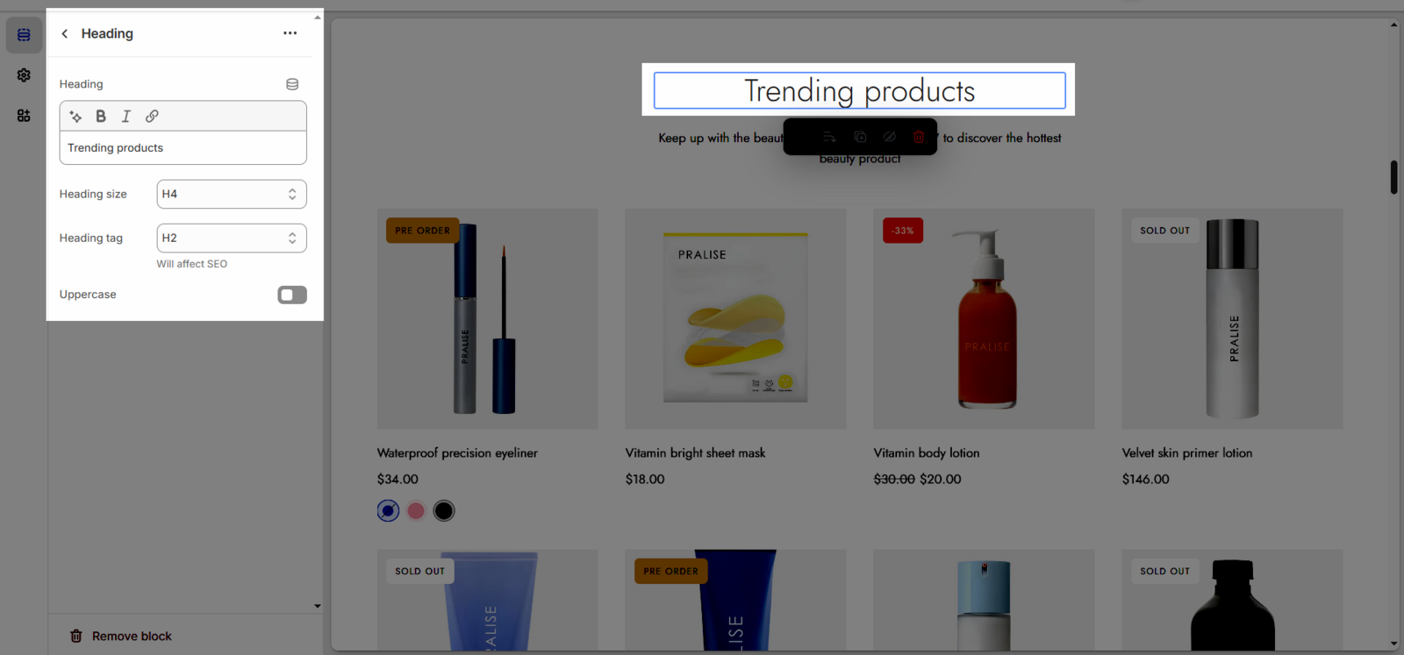Select the pink color swatch on eyeliner
1404x655 pixels.
[x=416, y=510]
